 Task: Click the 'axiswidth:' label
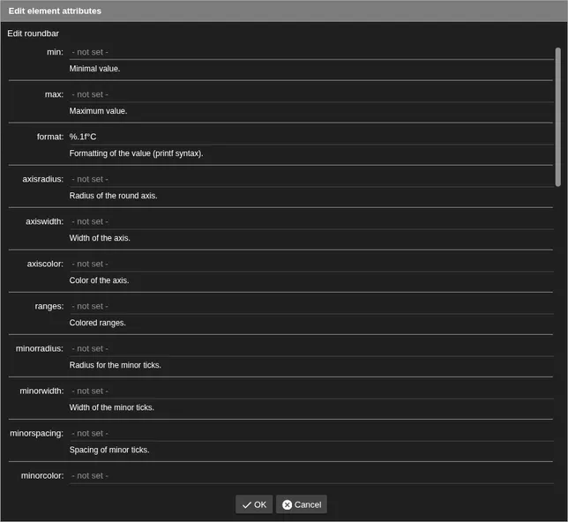tap(45, 221)
